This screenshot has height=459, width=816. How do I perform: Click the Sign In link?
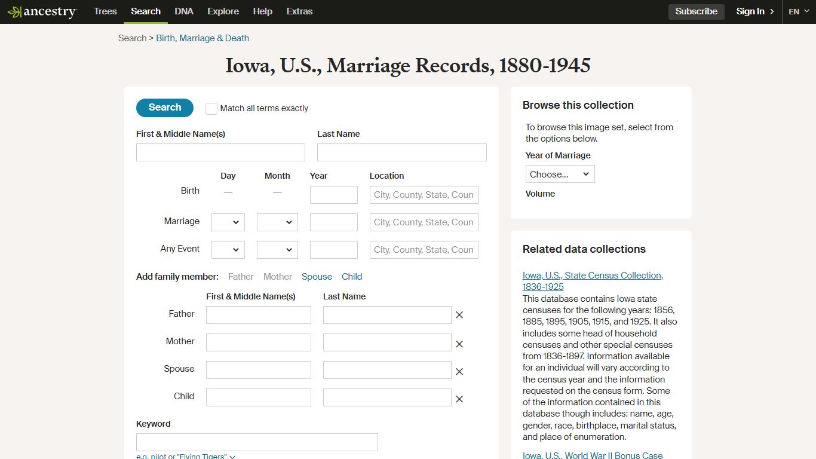pos(750,11)
